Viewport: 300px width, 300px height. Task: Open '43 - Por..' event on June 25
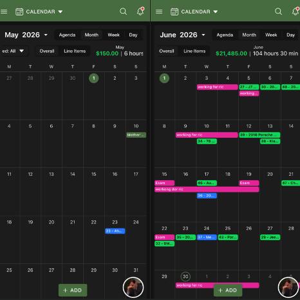pos(228,237)
